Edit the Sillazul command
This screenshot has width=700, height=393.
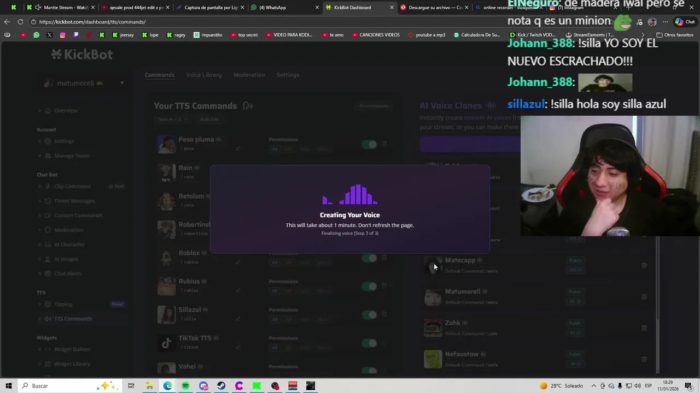coord(238,319)
